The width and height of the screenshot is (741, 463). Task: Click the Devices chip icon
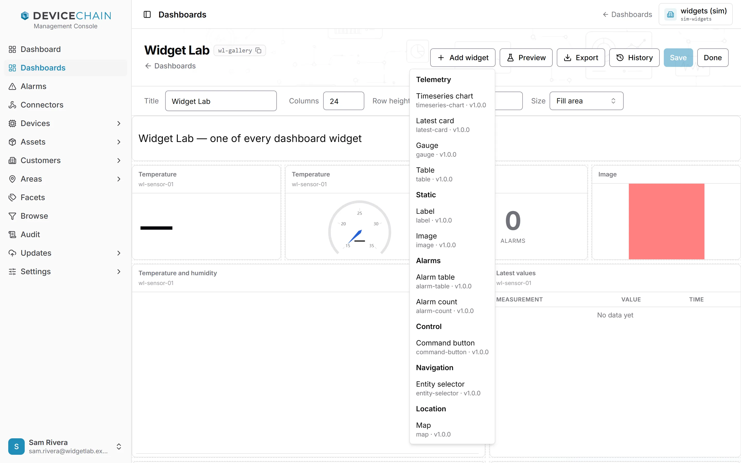[x=12, y=123]
